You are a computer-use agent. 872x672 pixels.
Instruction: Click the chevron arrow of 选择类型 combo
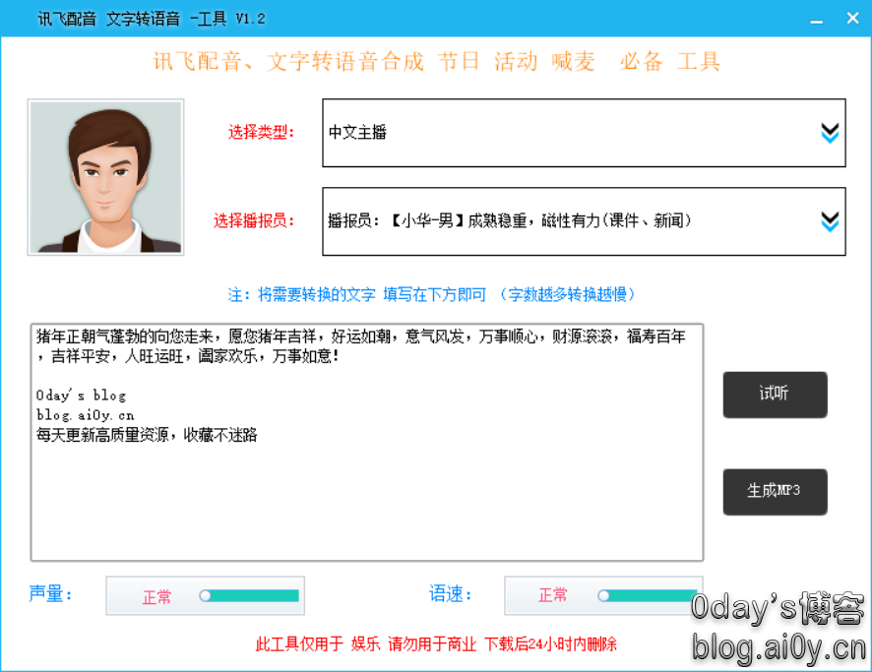pyautogui.click(x=830, y=133)
